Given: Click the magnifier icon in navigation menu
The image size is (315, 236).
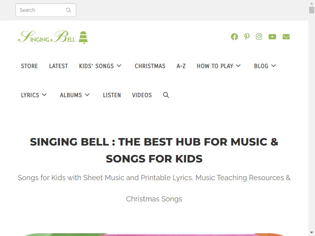Looking at the screenshot, I should tap(166, 95).
